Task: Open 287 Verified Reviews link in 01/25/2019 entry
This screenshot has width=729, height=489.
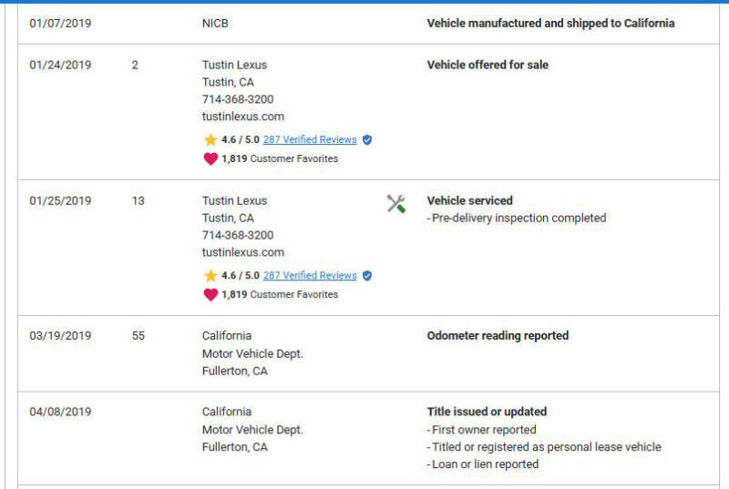Action: point(310,276)
